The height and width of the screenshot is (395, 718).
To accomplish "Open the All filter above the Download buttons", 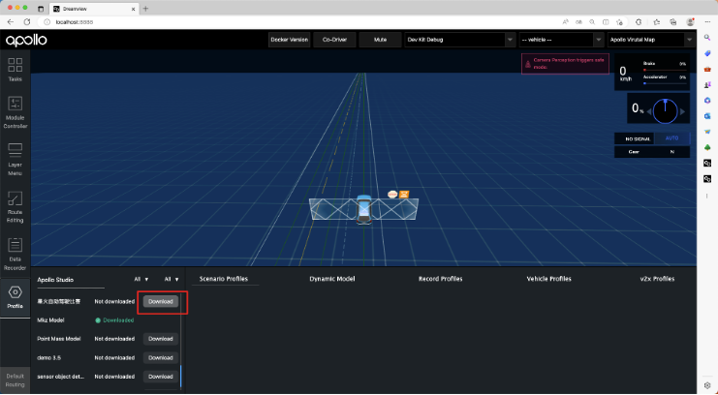I will pos(172,279).
